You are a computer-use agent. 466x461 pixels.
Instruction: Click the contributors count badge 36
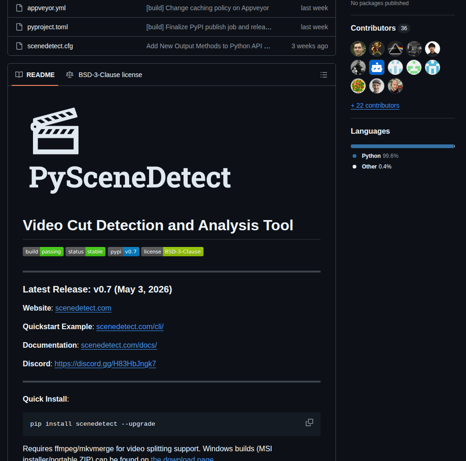pos(404,28)
